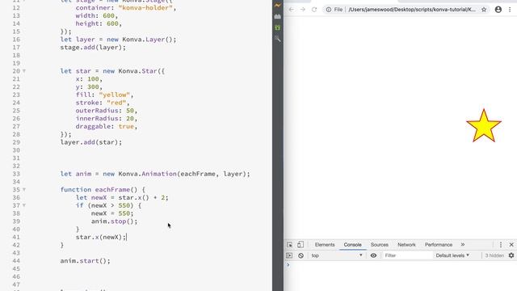
Task: Click 'star.x(newX);' on line 41
Action: [101, 237]
